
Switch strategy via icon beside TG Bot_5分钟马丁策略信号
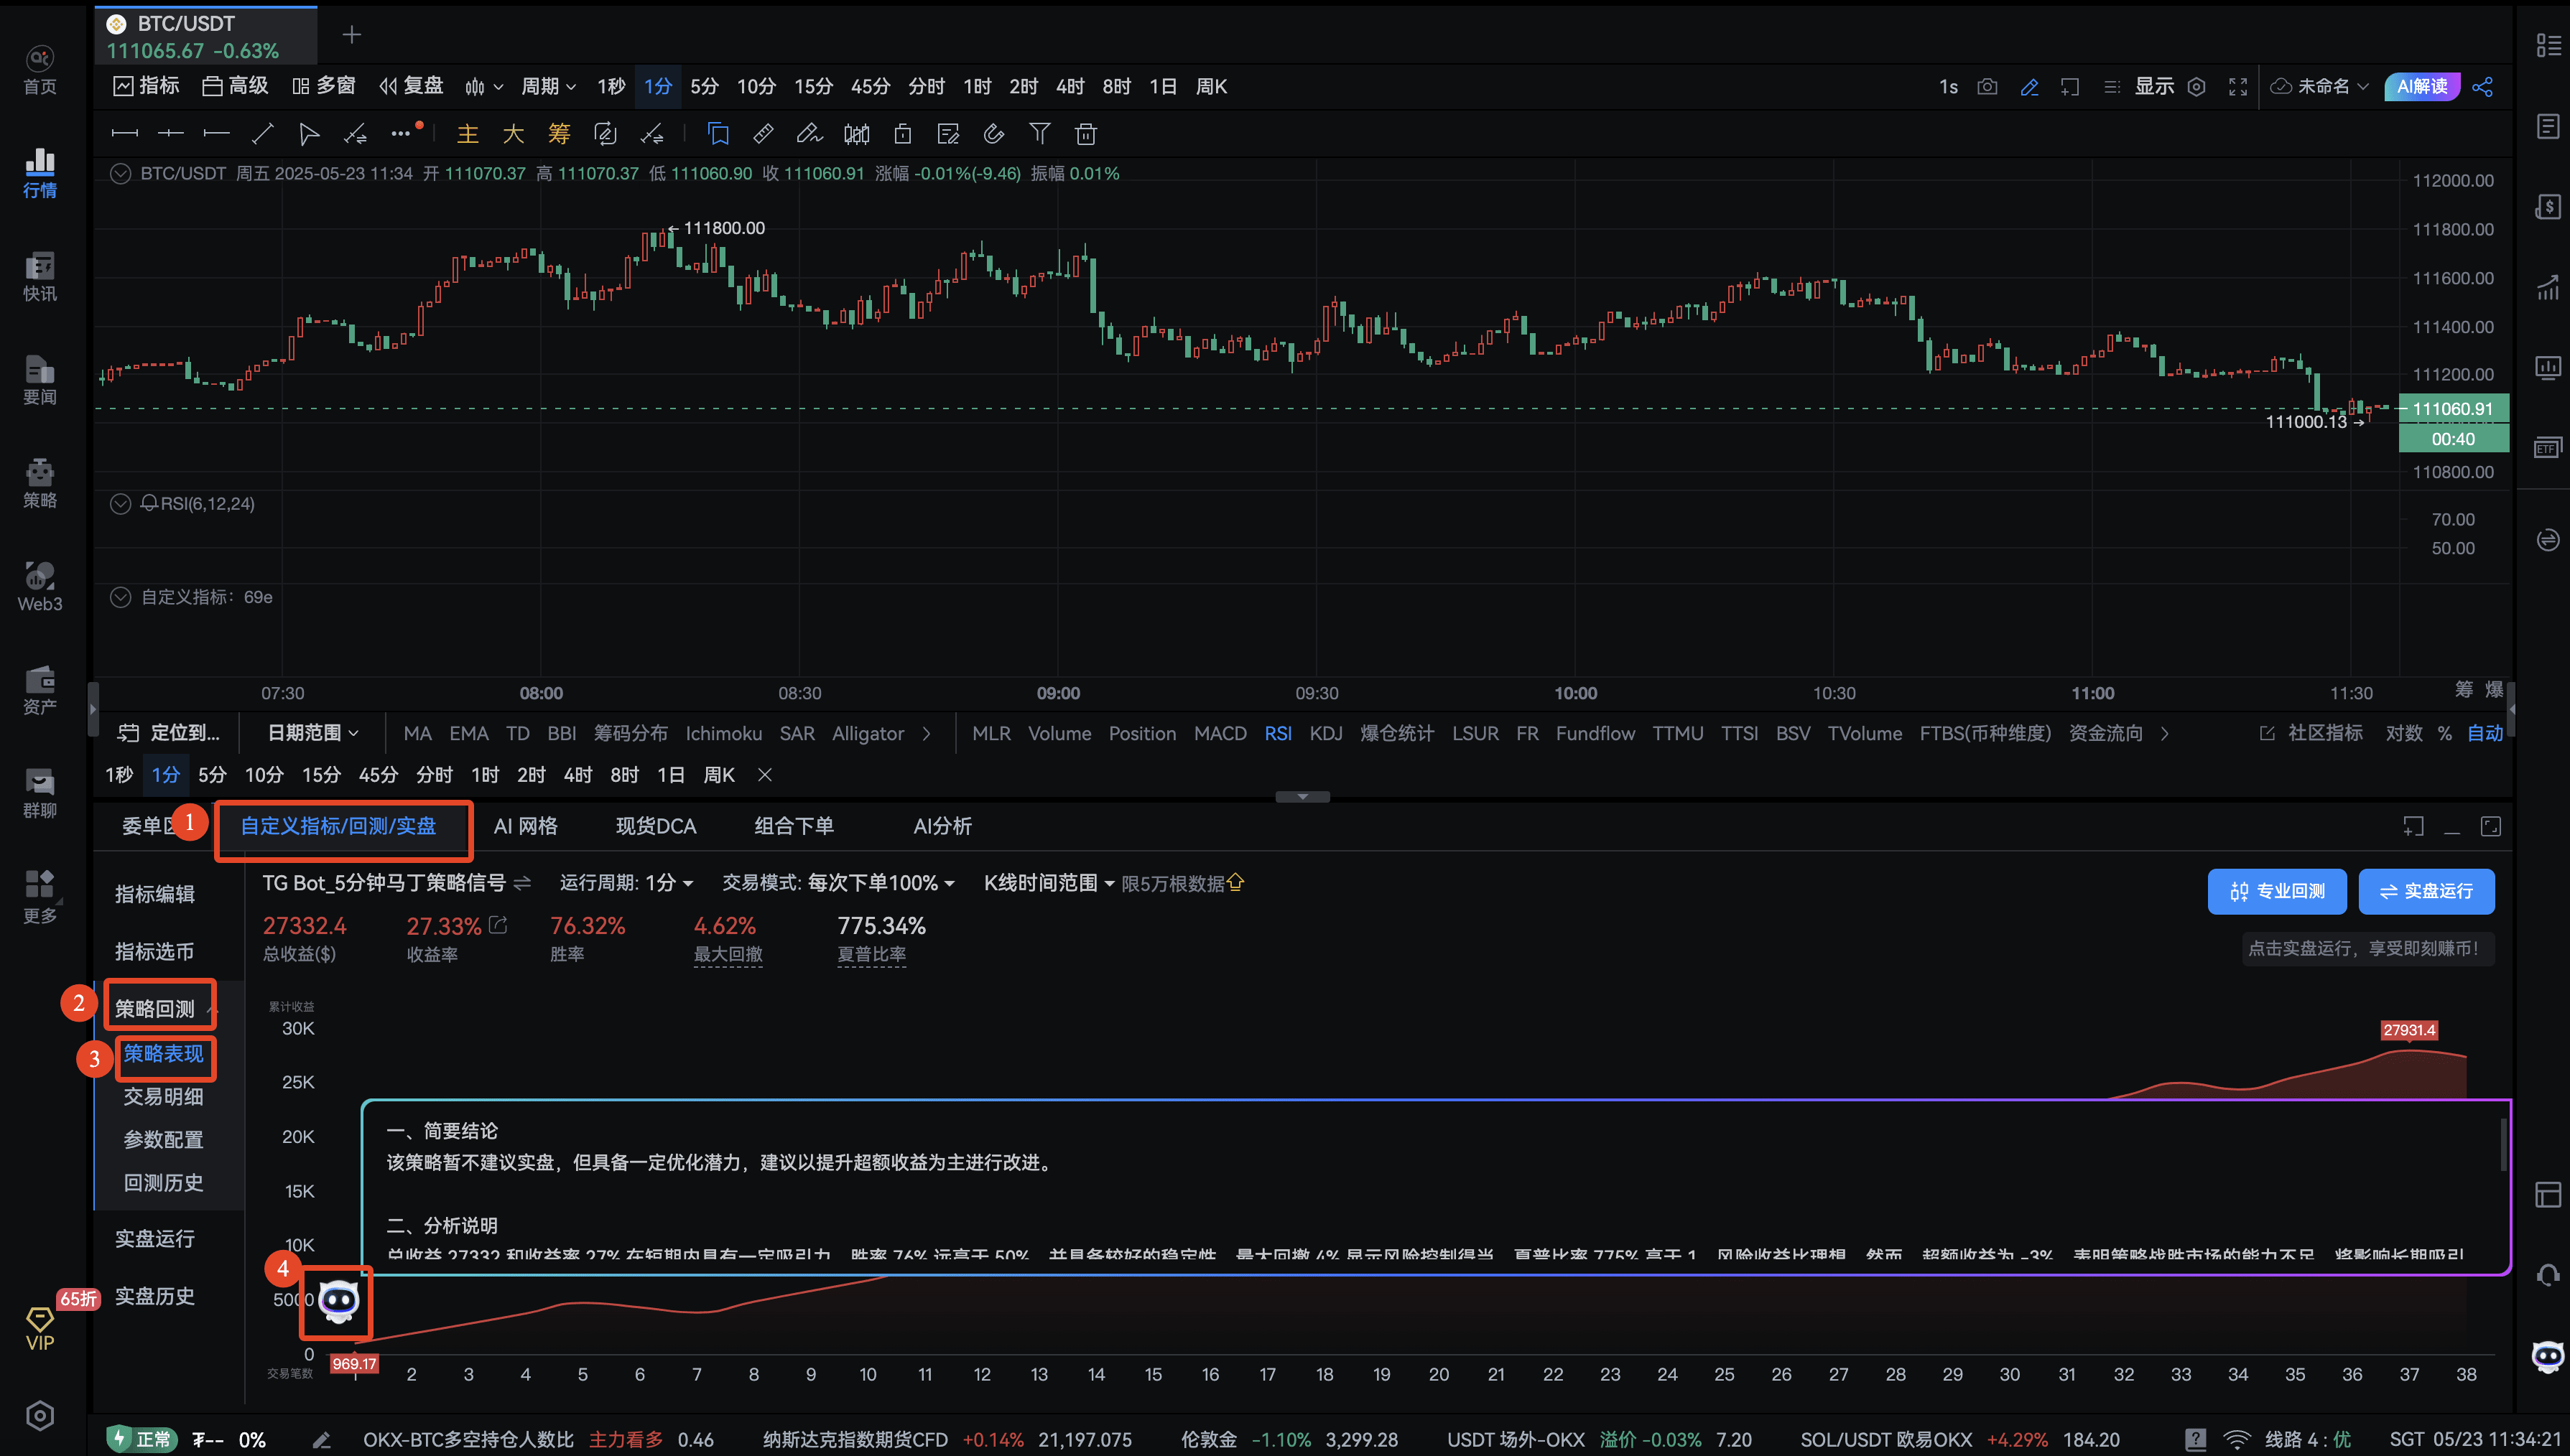522,883
